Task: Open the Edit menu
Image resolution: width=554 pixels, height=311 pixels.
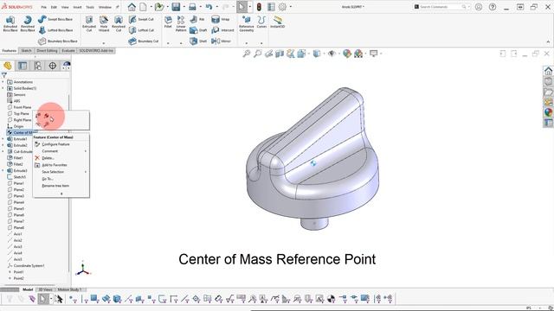Action: point(54,7)
